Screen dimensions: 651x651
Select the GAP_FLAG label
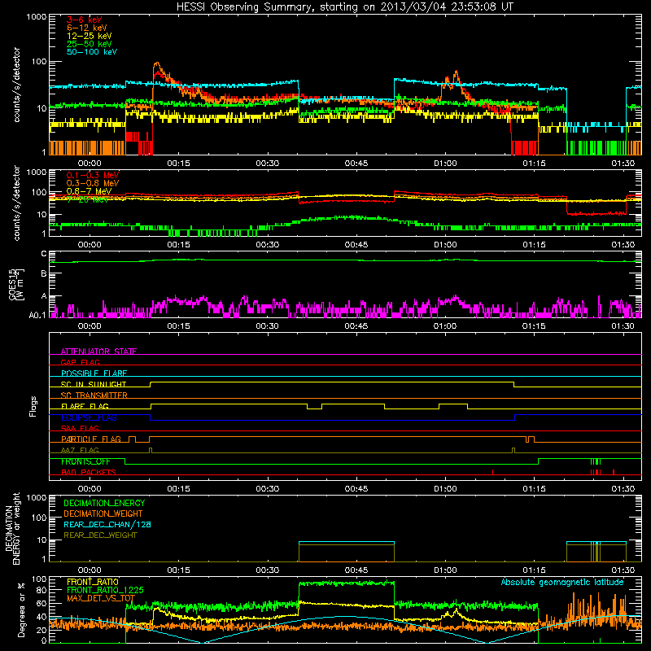tap(80, 362)
